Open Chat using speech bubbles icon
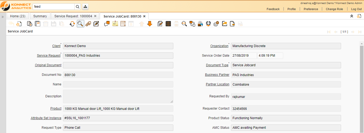This screenshot has width=364, height=133. click(107, 24)
